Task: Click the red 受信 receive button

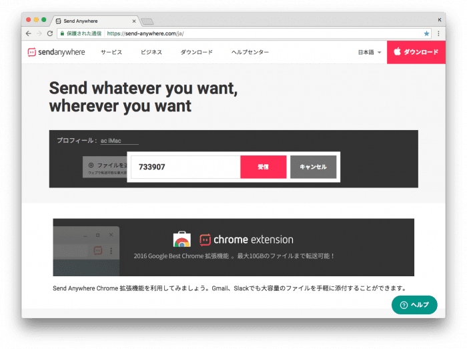Action: point(264,167)
